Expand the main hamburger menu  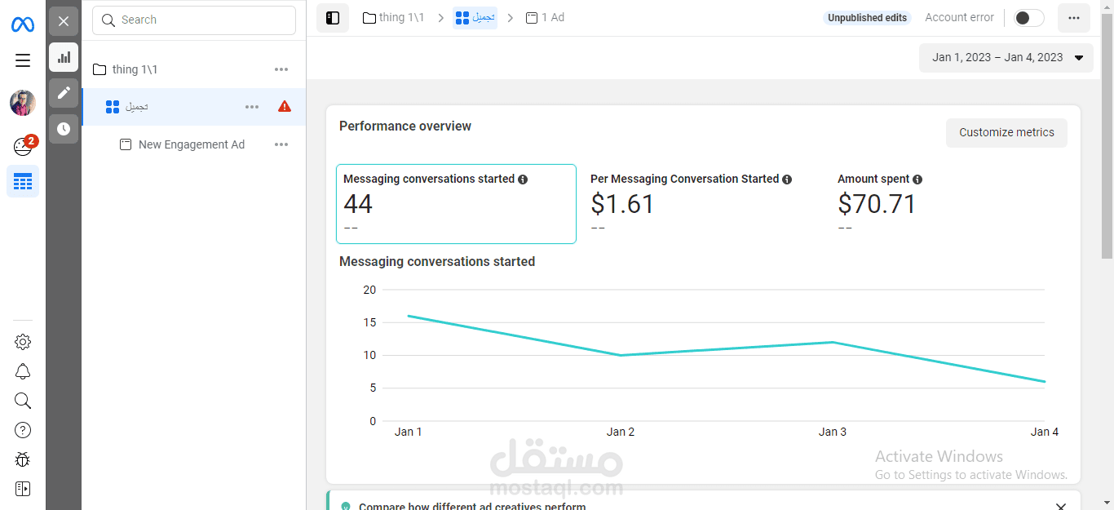point(23,60)
